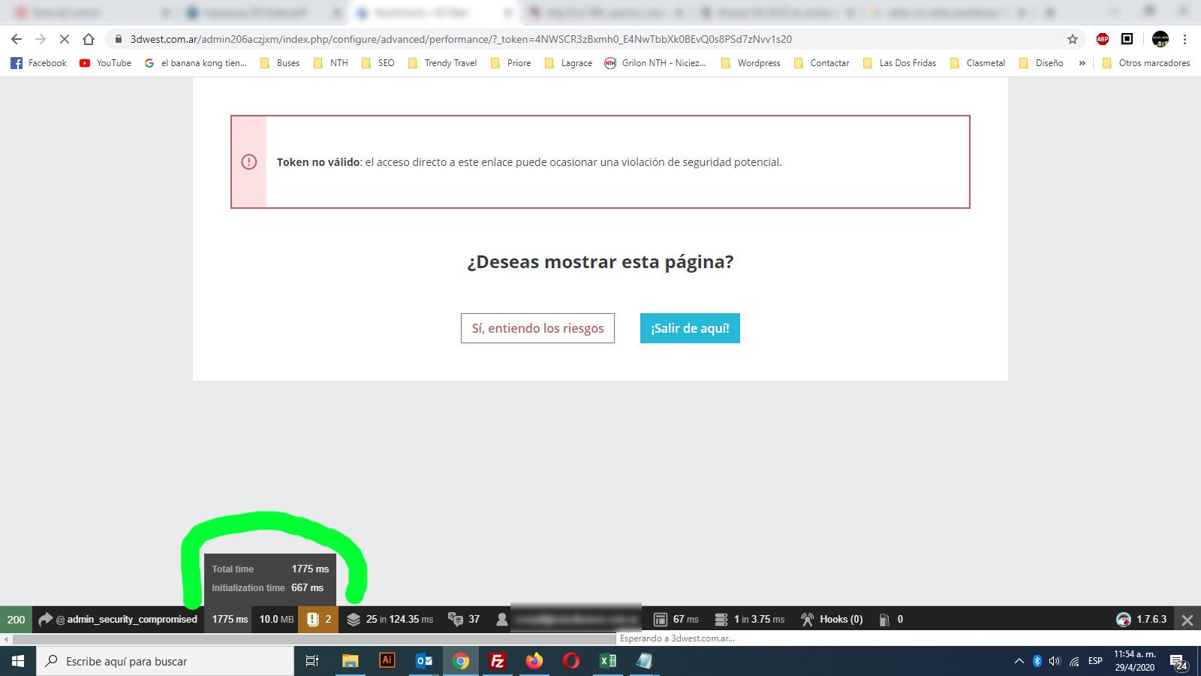Expand the Las Dos Fridas bookmark folder
1201x676 pixels.
point(899,63)
